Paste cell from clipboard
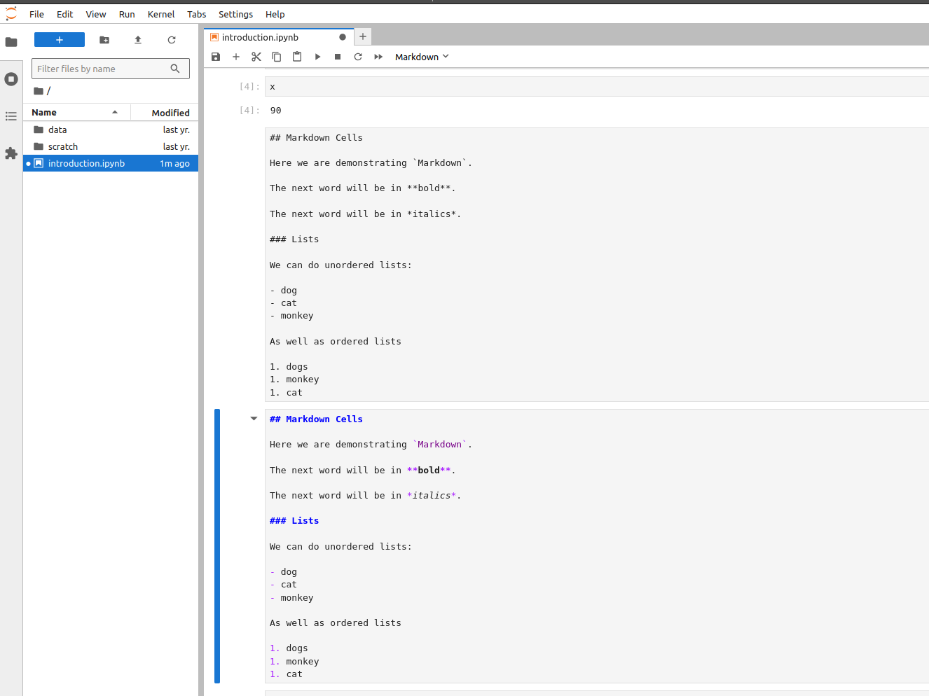 click(x=297, y=57)
